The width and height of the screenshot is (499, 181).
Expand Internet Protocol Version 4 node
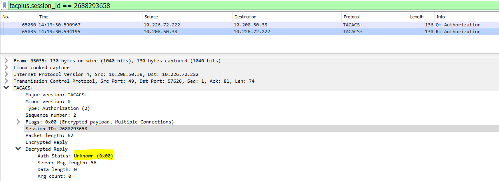[6, 74]
